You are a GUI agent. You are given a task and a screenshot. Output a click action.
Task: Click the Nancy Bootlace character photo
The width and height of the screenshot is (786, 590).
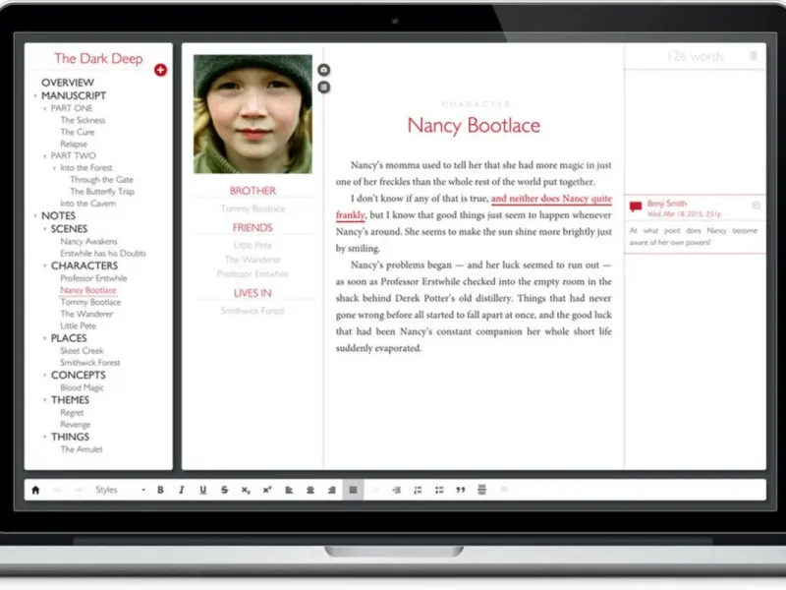pos(253,114)
